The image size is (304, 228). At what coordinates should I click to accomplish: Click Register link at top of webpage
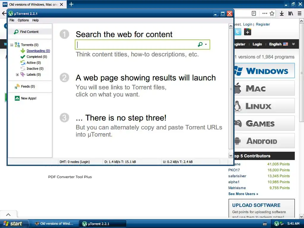[x=263, y=24]
